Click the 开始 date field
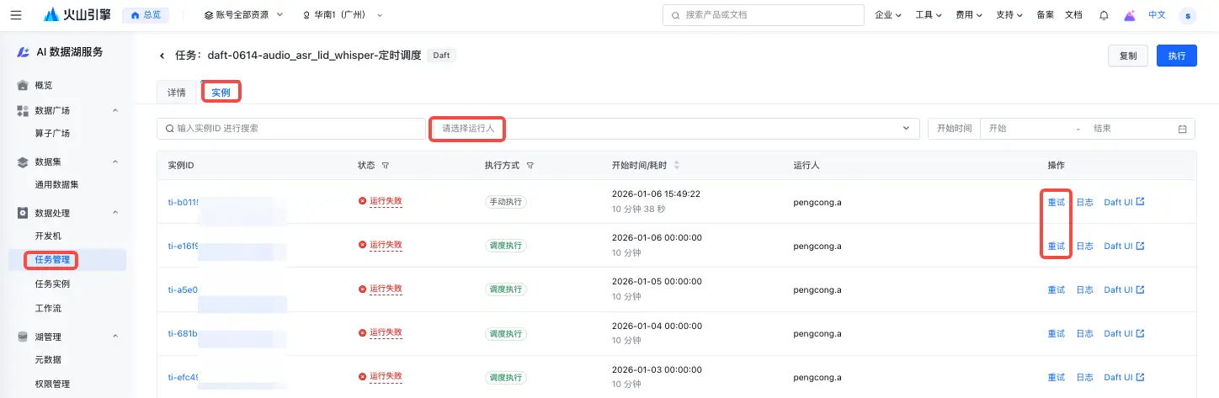Image resolution: width=1219 pixels, height=398 pixels. click(x=1026, y=128)
